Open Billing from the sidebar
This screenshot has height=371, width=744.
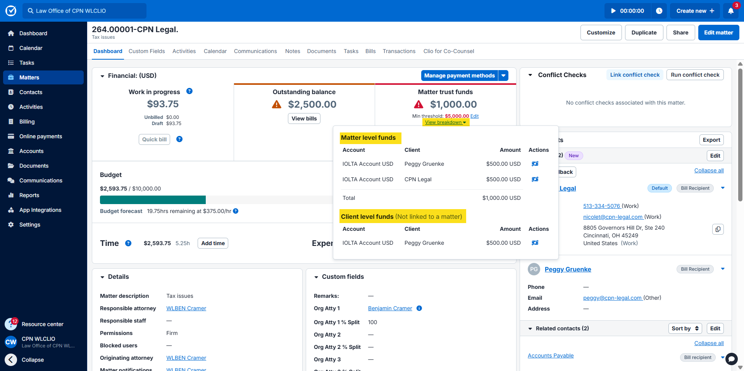pyautogui.click(x=27, y=122)
